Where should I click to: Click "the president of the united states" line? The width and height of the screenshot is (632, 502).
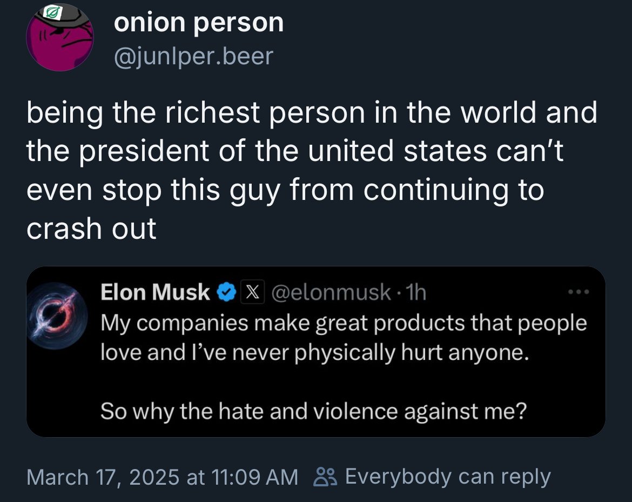tap(295, 152)
